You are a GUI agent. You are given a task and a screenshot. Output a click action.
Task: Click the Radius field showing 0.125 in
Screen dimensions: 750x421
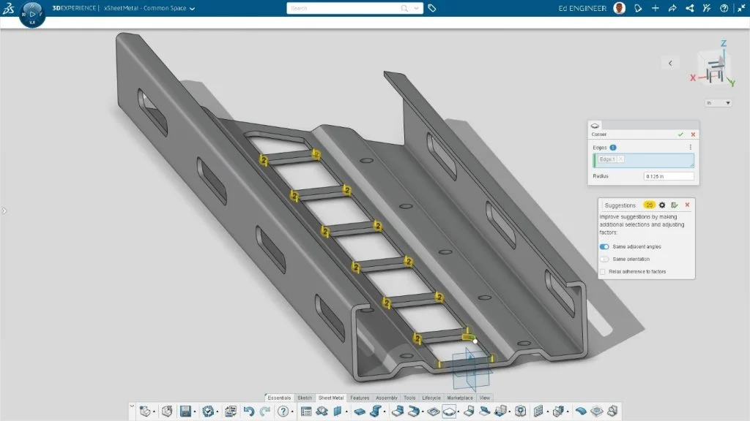click(x=667, y=176)
